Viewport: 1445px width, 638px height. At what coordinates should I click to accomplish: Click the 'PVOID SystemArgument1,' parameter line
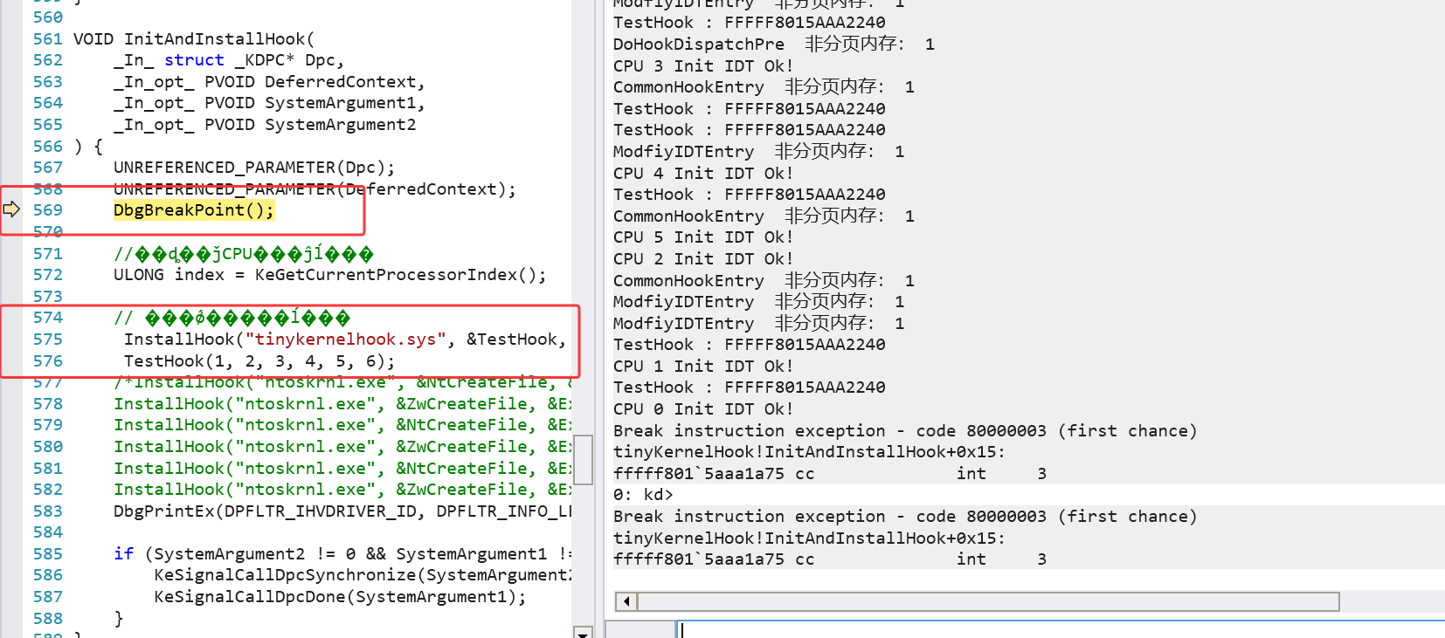269,103
